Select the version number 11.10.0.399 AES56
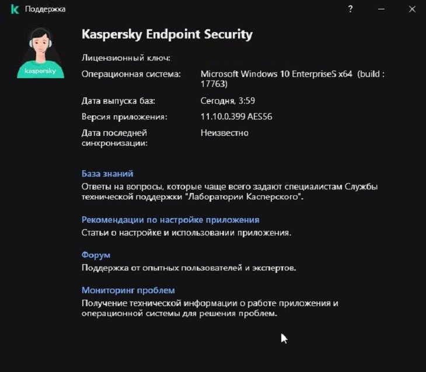The width and height of the screenshot is (426, 372). click(x=236, y=117)
